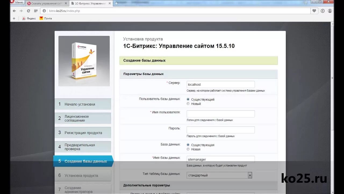This screenshot has height=194, width=344.
Task: Click the page vertical scrollbar
Action: pos(332,78)
